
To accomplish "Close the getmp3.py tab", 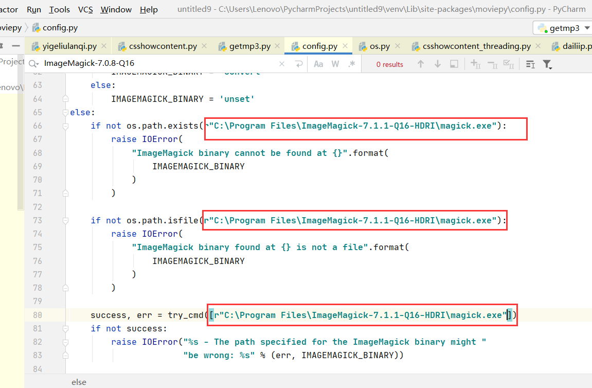I will tap(277, 46).
